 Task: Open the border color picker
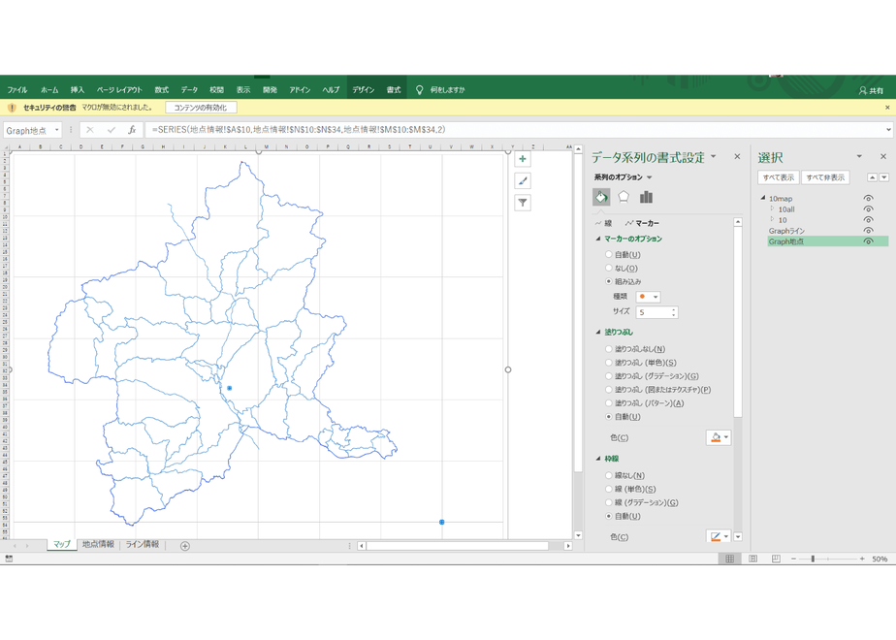point(719,536)
